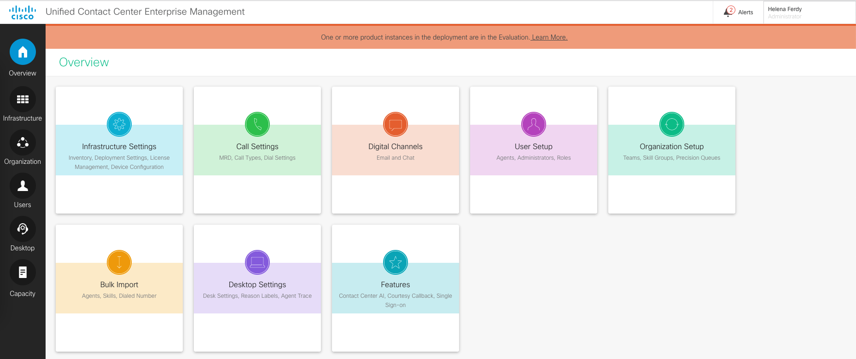Follow the Learn More link in banner

549,37
